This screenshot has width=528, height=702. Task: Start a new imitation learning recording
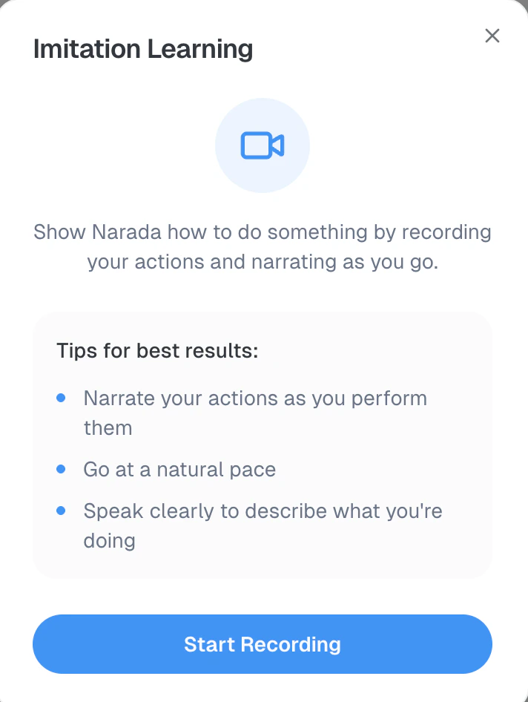point(263,644)
